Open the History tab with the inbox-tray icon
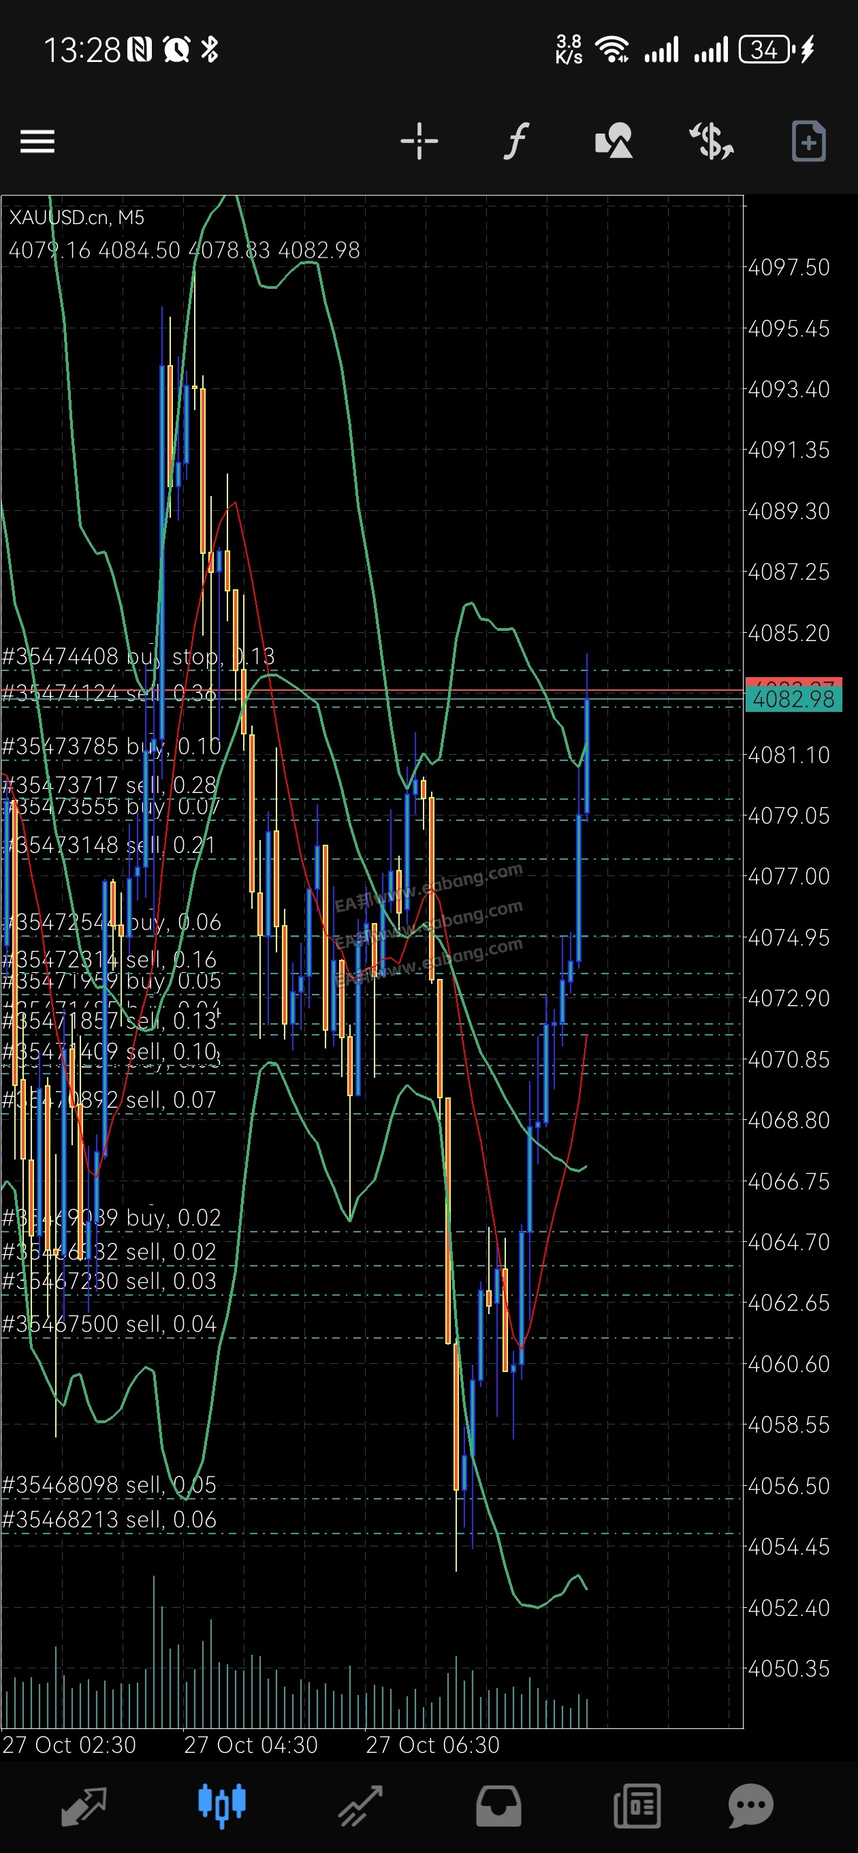Image resolution: width=858 pixels, height=1853 pixels. pos(498,1806)
